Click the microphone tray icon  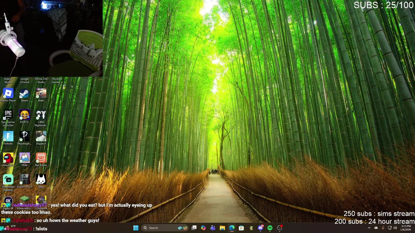point(383,228)
